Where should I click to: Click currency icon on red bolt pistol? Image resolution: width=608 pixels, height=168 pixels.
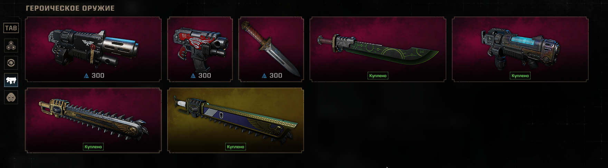pos(193,76)
